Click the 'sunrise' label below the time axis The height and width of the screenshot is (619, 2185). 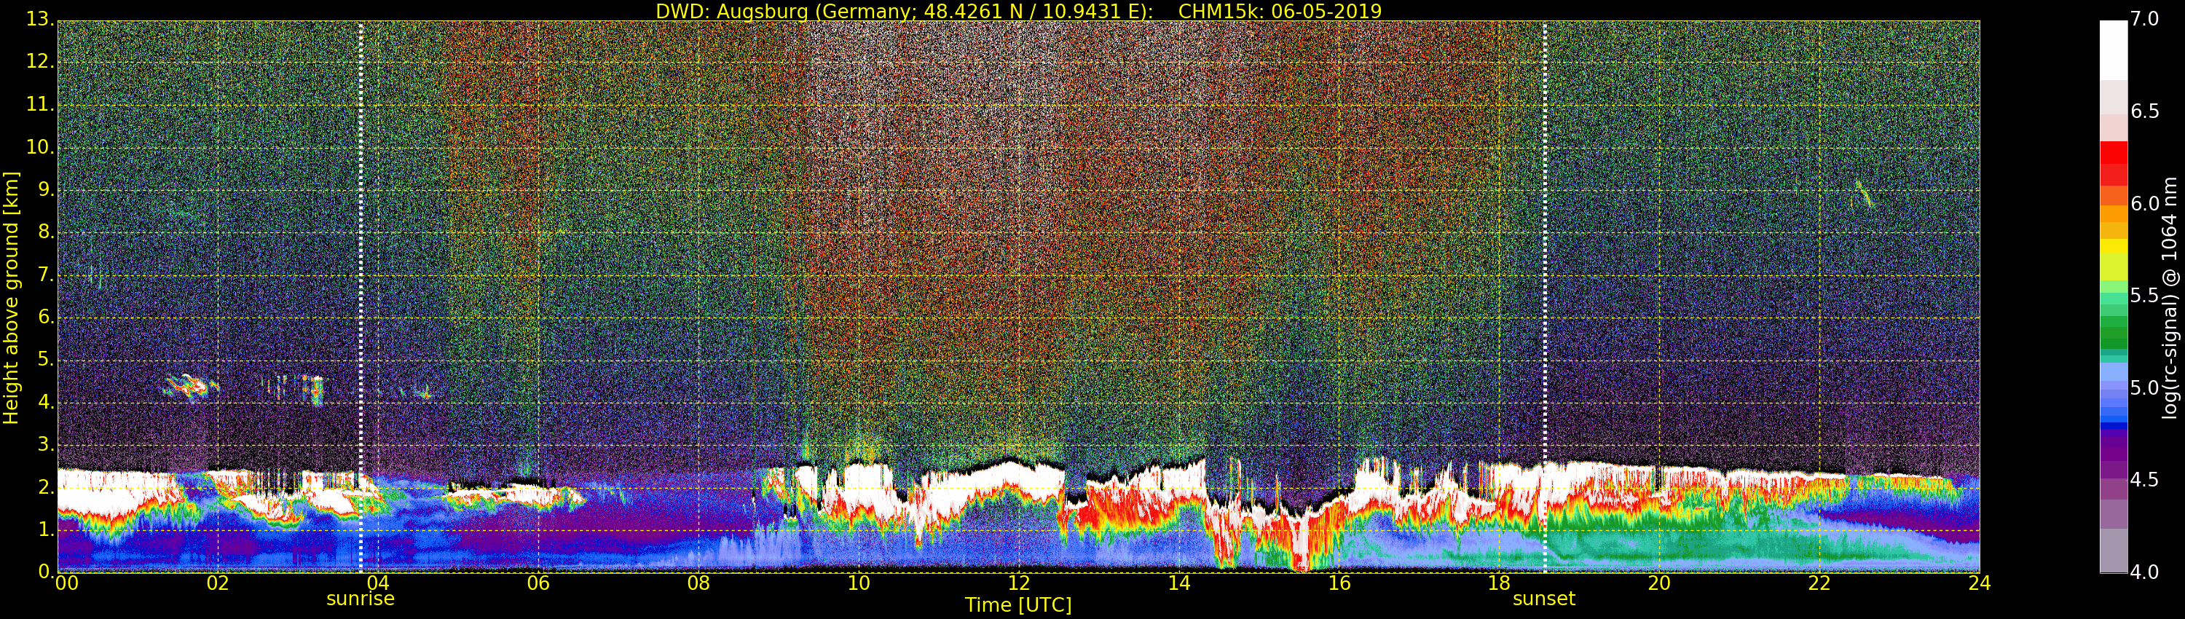361,599
